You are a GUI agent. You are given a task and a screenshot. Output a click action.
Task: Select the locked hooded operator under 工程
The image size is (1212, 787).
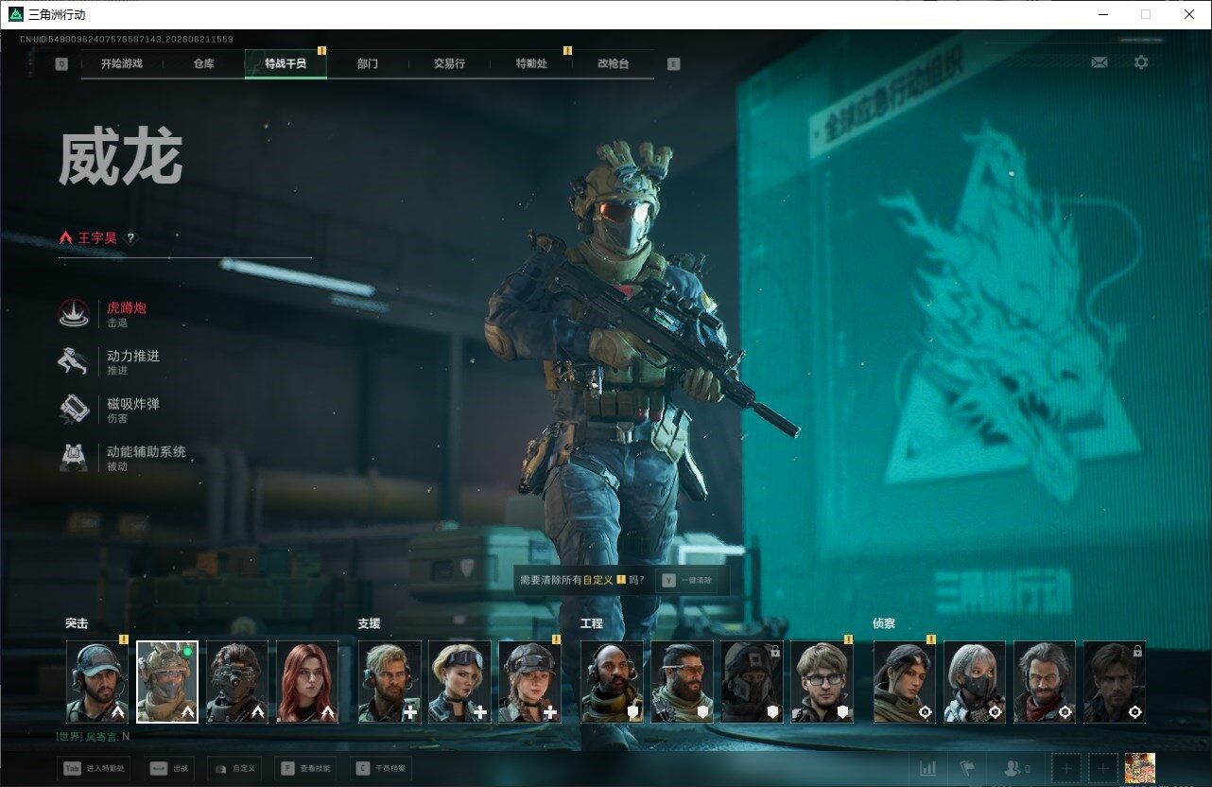point(752,682)
